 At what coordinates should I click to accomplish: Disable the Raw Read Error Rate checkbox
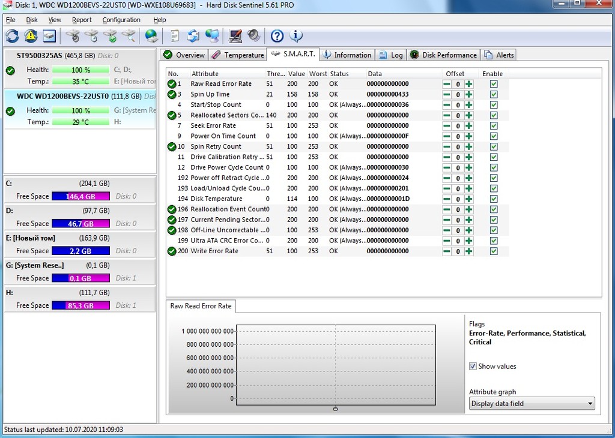click(x=494, y=84)
